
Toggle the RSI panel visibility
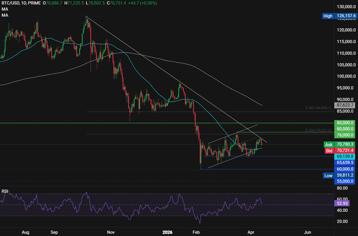click(x=4, y=191)
